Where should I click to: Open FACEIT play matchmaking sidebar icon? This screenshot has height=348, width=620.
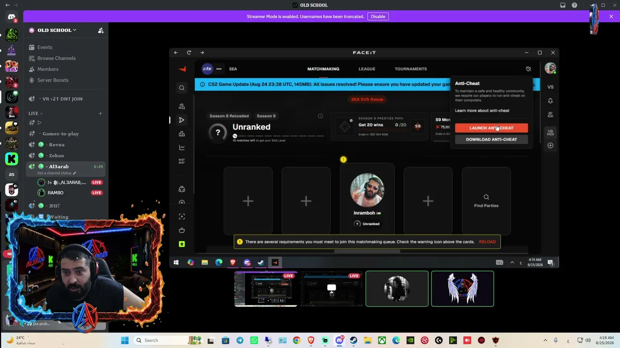coord(182,120)
